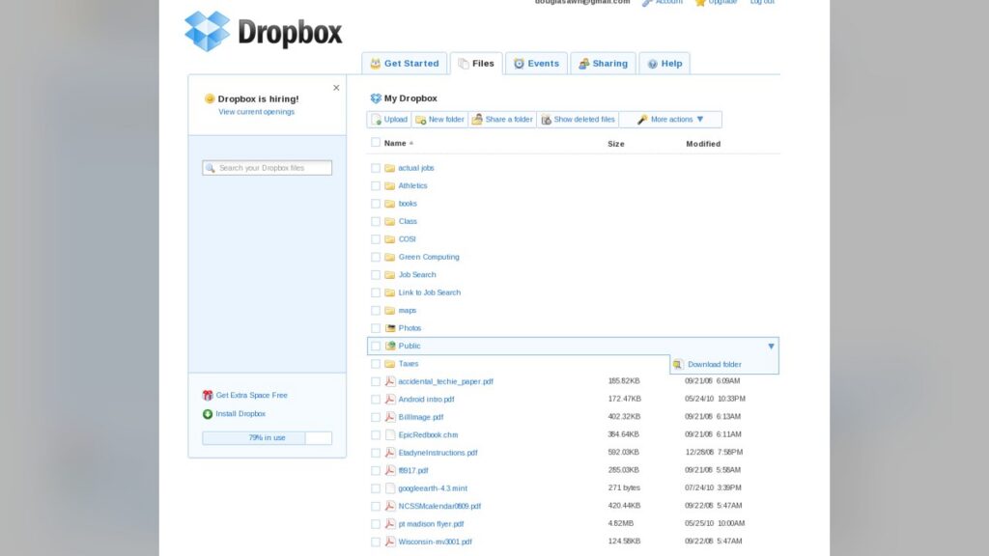The image size is (989, 556).
Task: Sort by the Name column arrow
Action: click(411, 144)
